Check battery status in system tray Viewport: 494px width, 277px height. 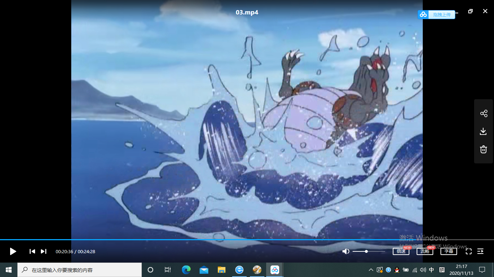click(x=406, y=270)
